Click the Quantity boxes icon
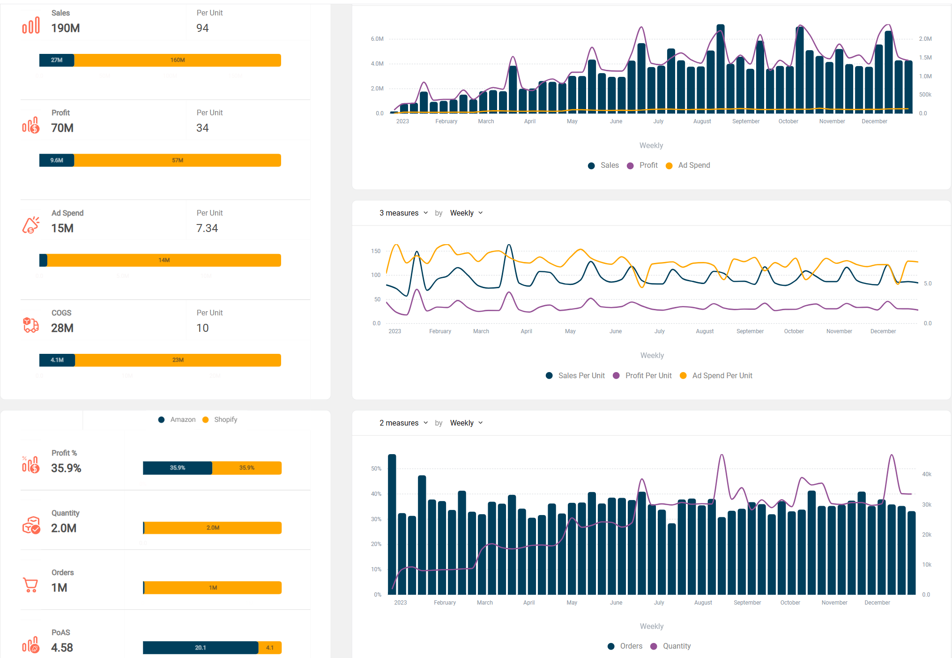Image resolution: width=952 pixels, height=658 pixels. tap(31, 525)
